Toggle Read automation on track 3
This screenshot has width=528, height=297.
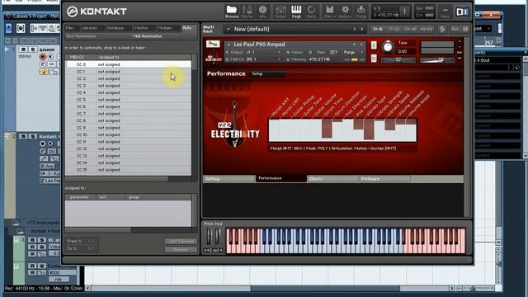pos(32,247)
